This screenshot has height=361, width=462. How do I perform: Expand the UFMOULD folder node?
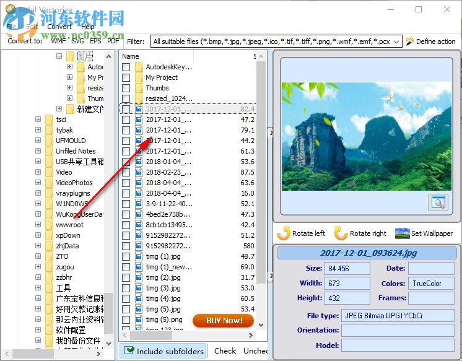tap(38, 141)
